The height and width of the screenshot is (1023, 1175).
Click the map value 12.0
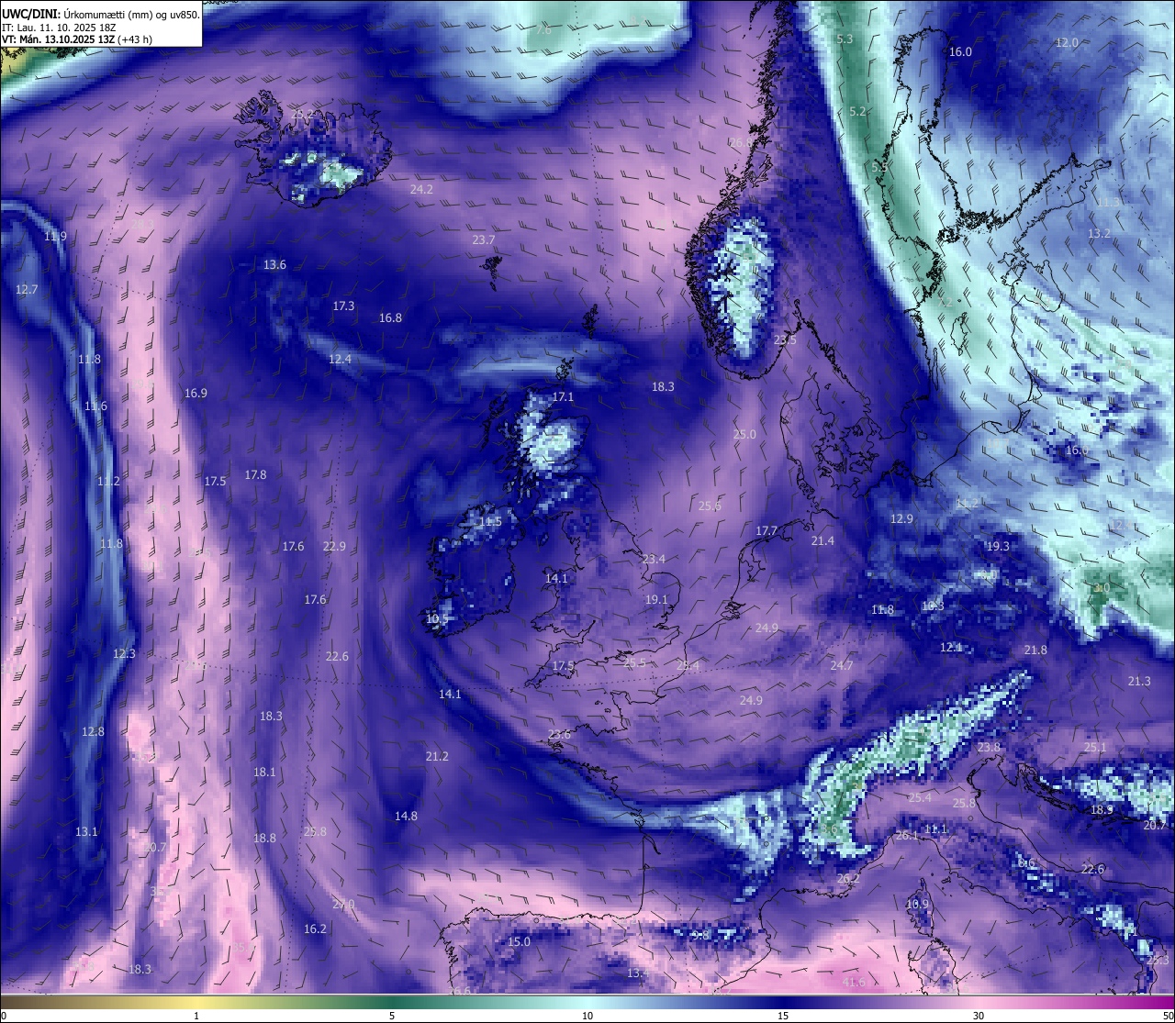pyautogui.click(x=1067, y=42)
